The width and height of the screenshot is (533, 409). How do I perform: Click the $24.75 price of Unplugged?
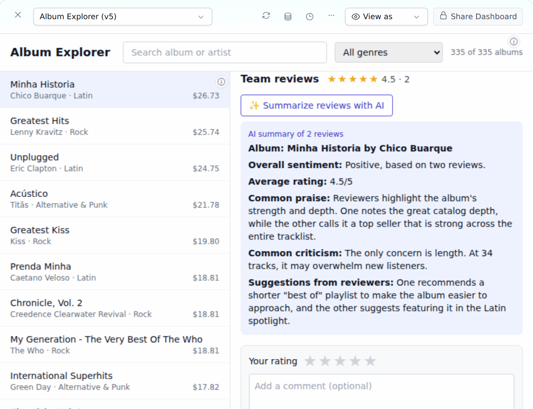[206, 169]
